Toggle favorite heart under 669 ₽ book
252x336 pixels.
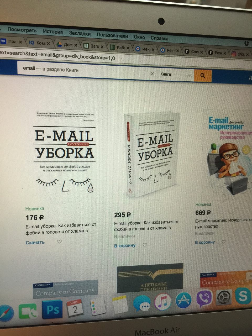coord(223,242)
